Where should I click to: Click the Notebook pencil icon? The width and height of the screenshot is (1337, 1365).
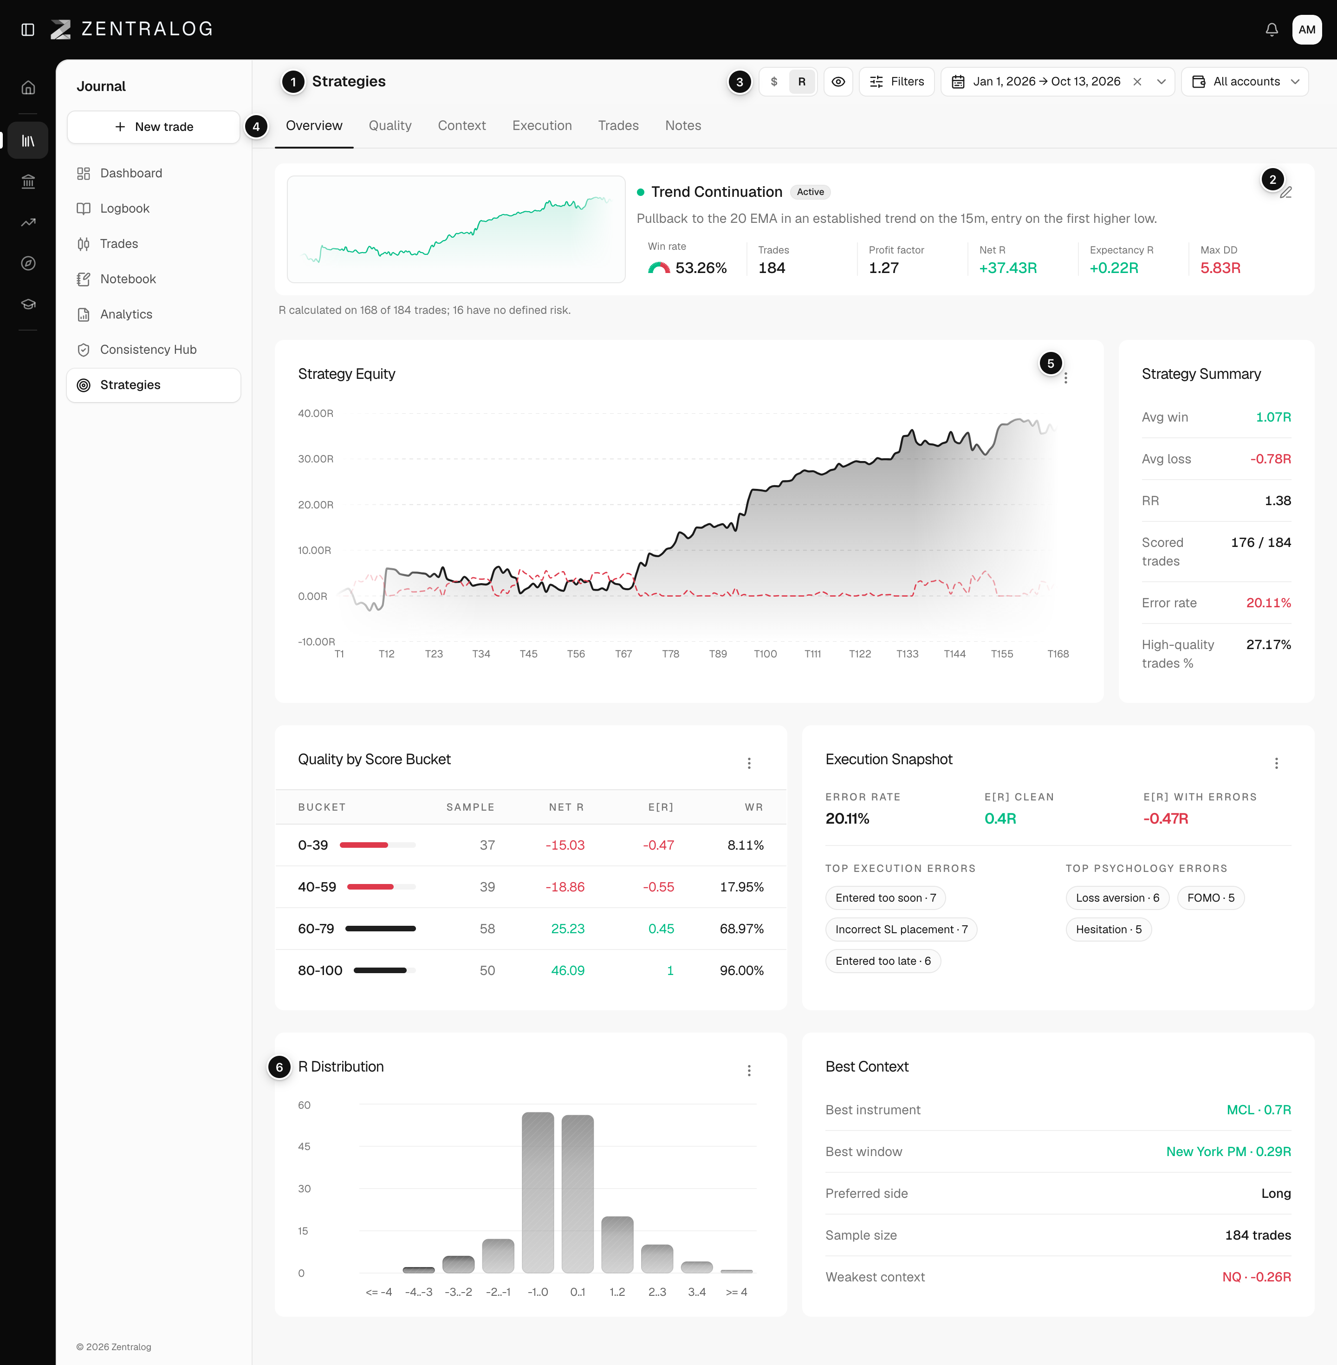[84, 279]
